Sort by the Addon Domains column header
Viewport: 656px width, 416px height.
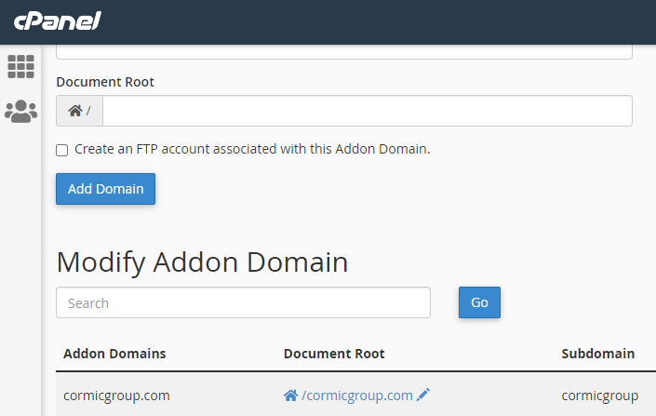click(x=114, y=354)
